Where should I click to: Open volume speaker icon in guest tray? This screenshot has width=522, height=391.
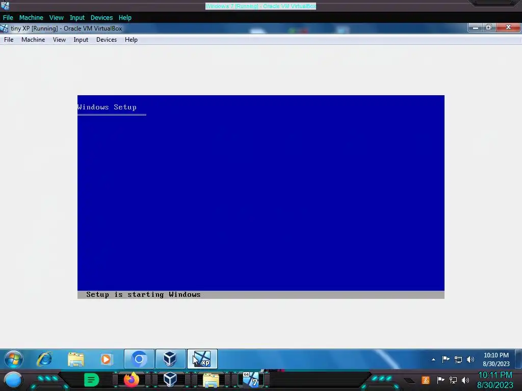click(471, 359)
